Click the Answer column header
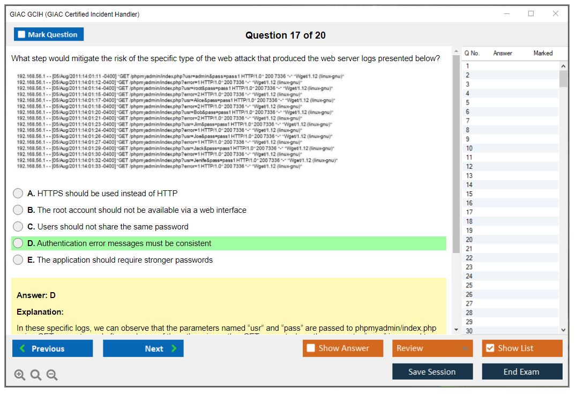The width and height of the screenshot is (576, 394). [x=503, y=53]
